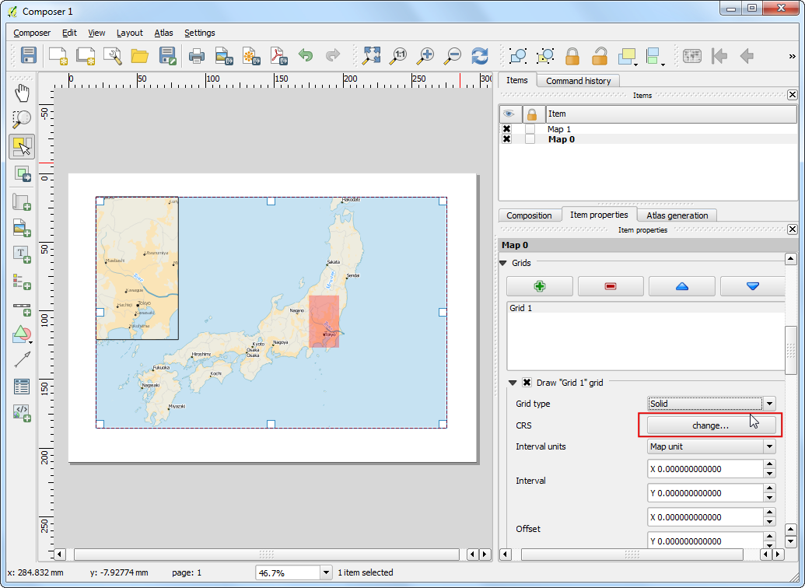Lock the selected items
This screenshot has height=588, width=805.
572,55
